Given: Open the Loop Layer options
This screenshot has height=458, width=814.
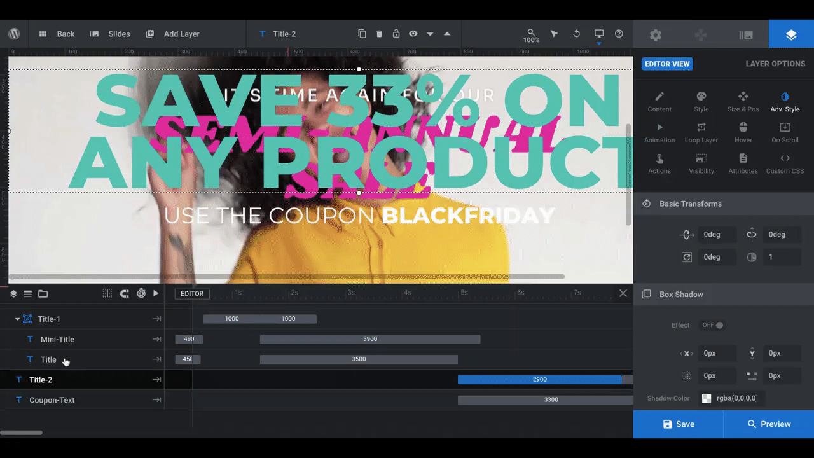Looking at the screenshot, I should (x=701, y=133).
